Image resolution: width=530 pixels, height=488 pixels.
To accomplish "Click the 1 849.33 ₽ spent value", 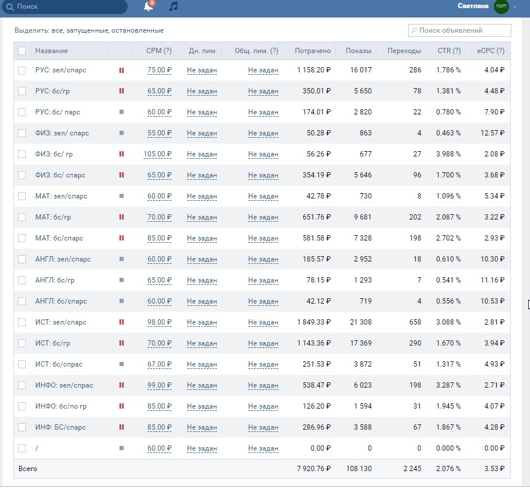I will click(x=314, y=322).
